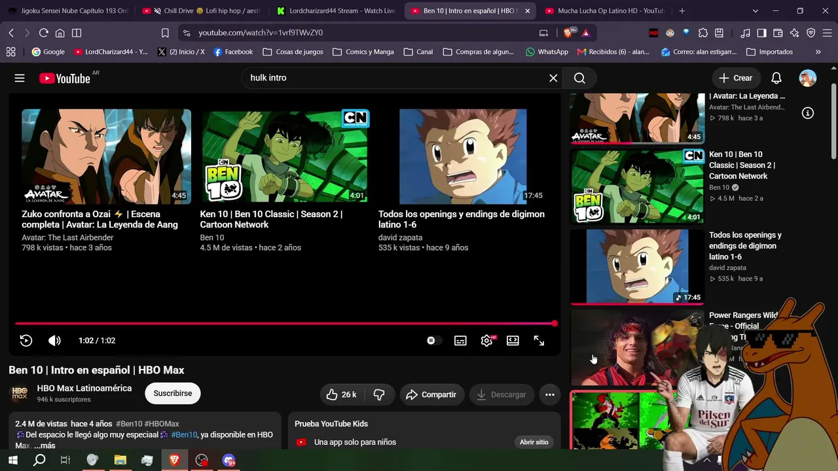Dislike the video

(x=379, y=394)
